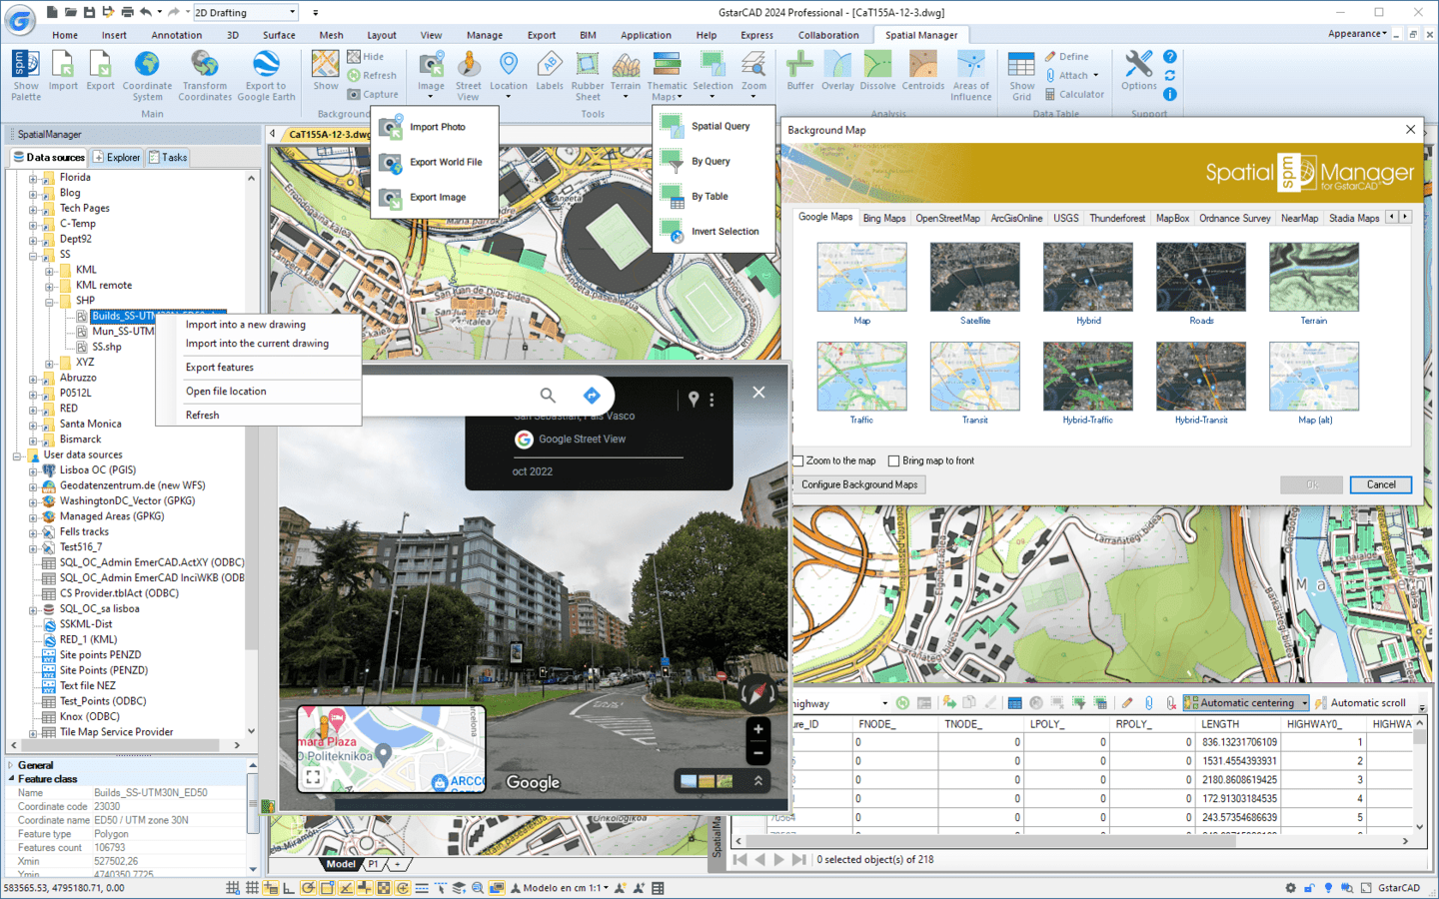This screenshot has height=899, width=1439.
Task: Enable the Zoom to the map checkbox
Action: (798, 460)
